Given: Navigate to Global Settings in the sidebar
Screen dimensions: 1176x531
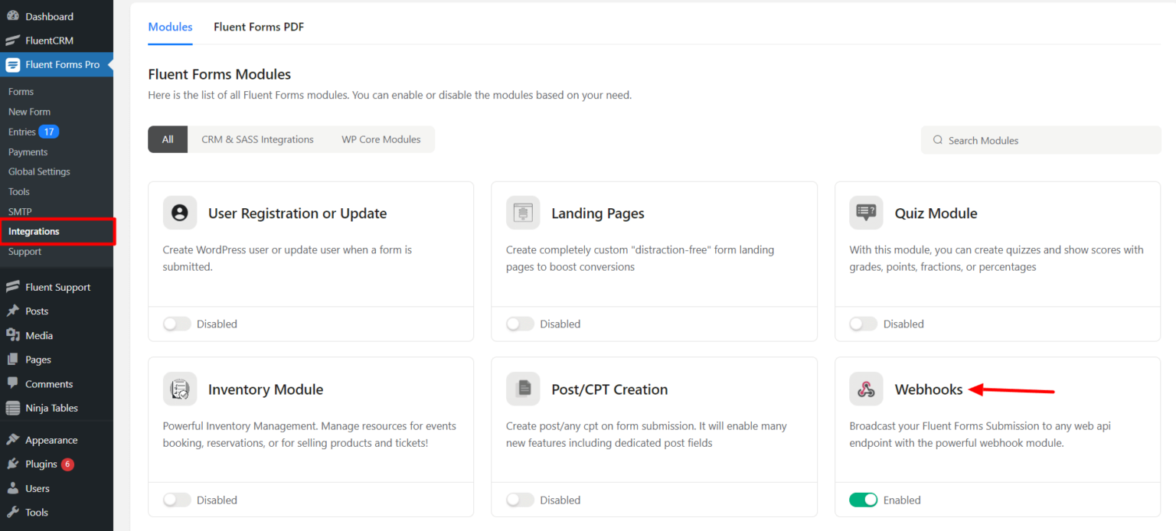Looking at the screenshot, I should [x=39, y=171].
